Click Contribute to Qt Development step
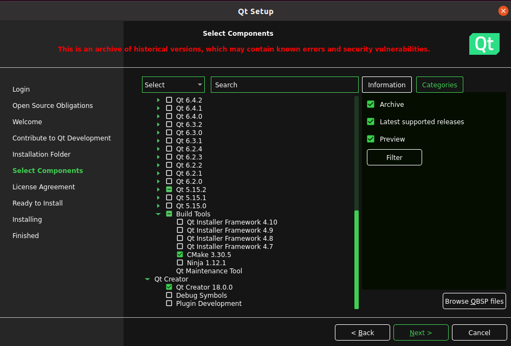511x346 pixels. [62, 138]
